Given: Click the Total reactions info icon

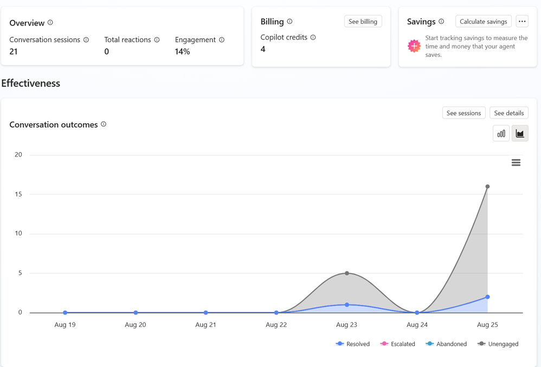Looking at the screenshot, I should click(x=157, y=40).
